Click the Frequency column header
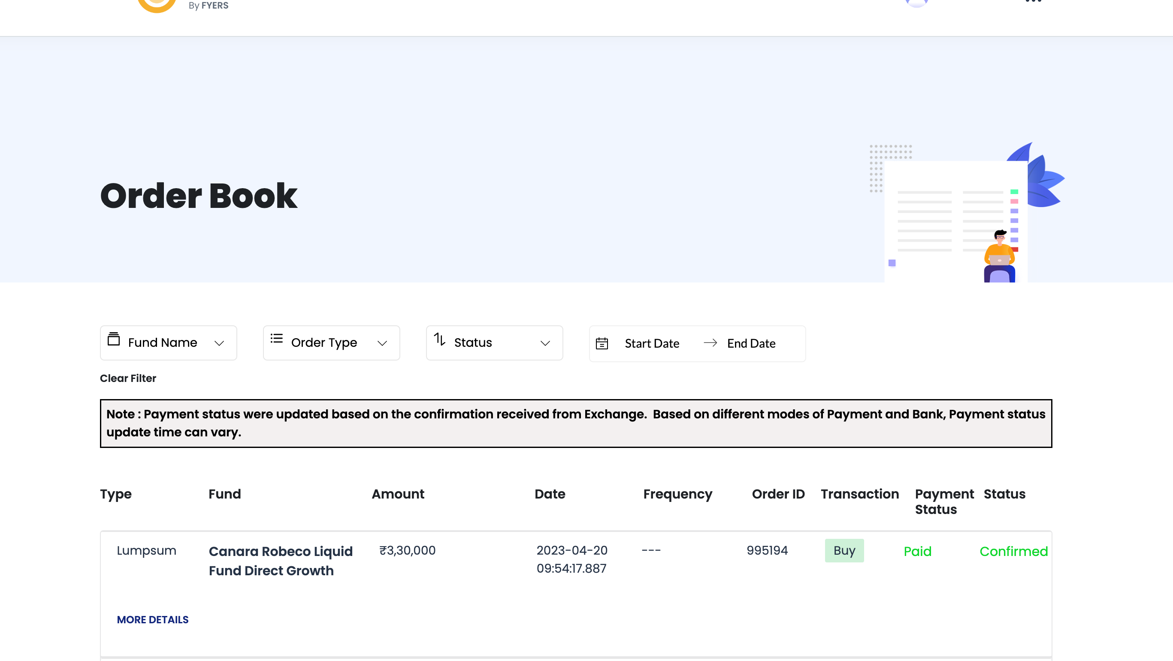This screenshot has width=1173, height=661. (x=677, y=494)
